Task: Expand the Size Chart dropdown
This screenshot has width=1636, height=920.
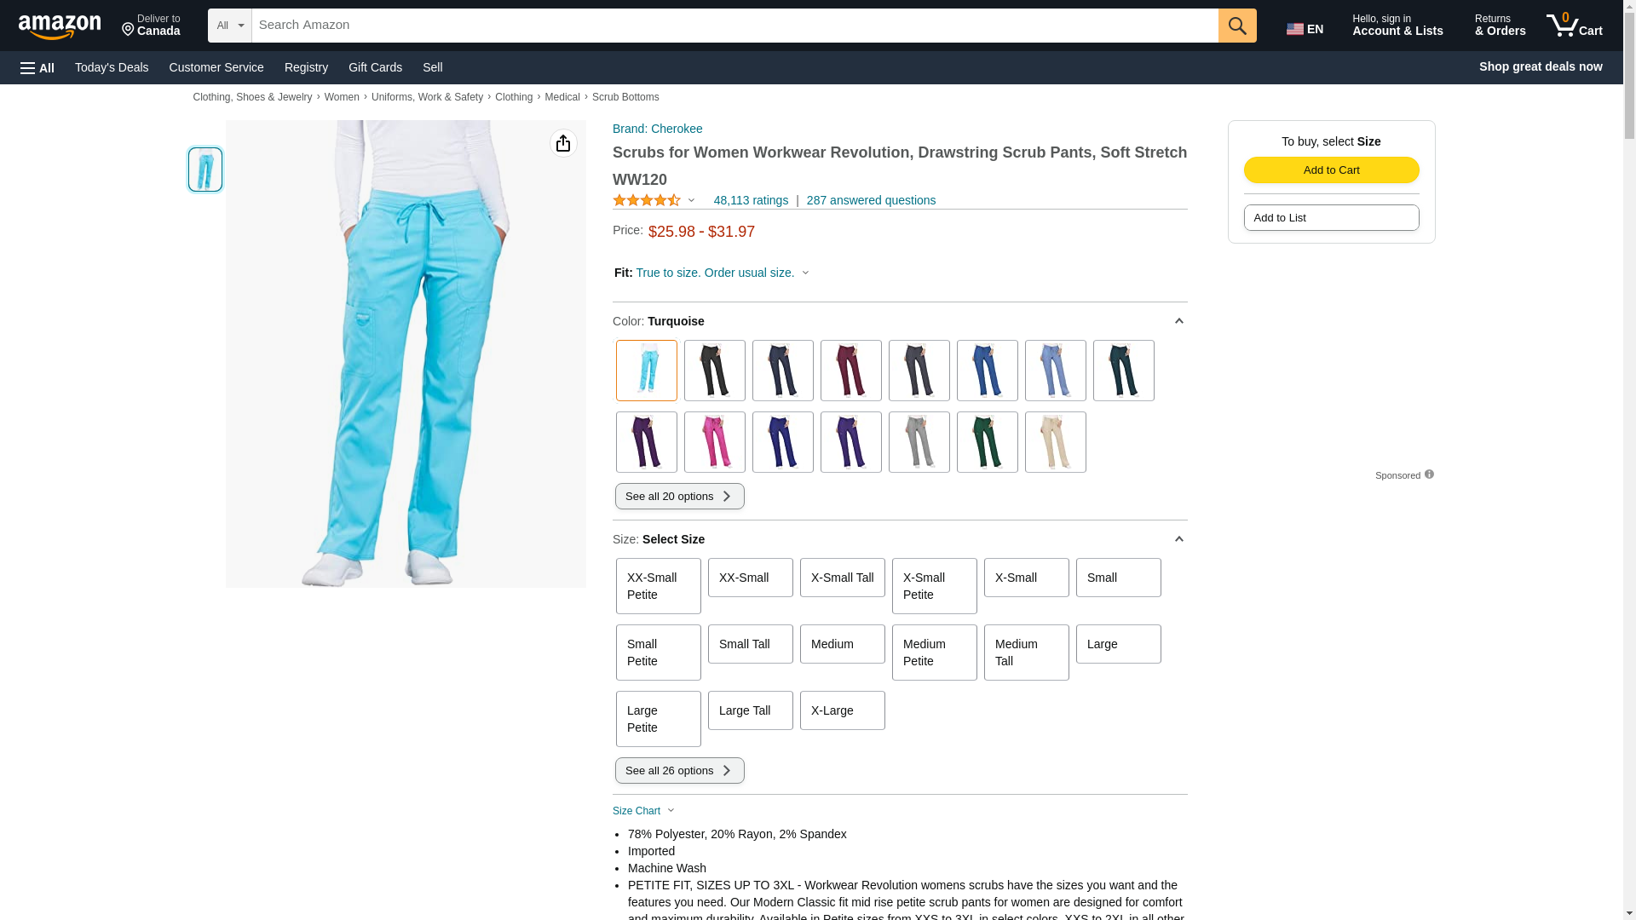Action: click(643, 811)
